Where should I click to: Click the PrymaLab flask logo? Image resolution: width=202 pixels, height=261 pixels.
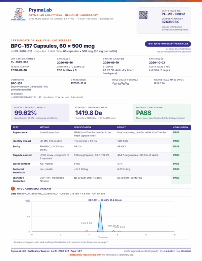tap(18, 14)
